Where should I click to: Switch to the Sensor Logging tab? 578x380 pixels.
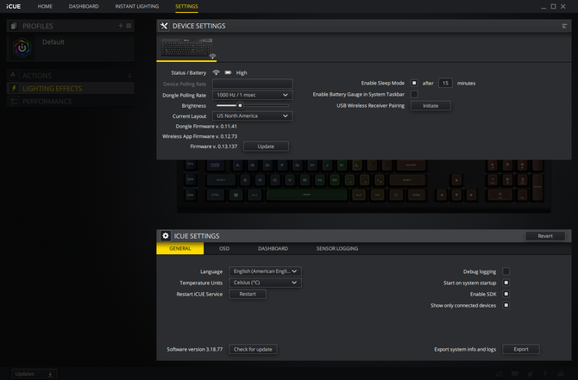[x=337, y=248]
